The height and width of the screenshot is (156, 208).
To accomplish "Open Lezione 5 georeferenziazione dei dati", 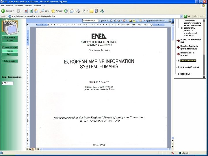I will [192, 28].
